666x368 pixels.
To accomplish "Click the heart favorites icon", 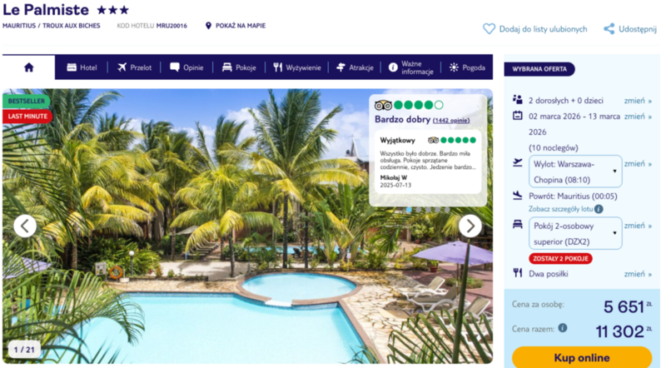I will click(x=489, y=29).
